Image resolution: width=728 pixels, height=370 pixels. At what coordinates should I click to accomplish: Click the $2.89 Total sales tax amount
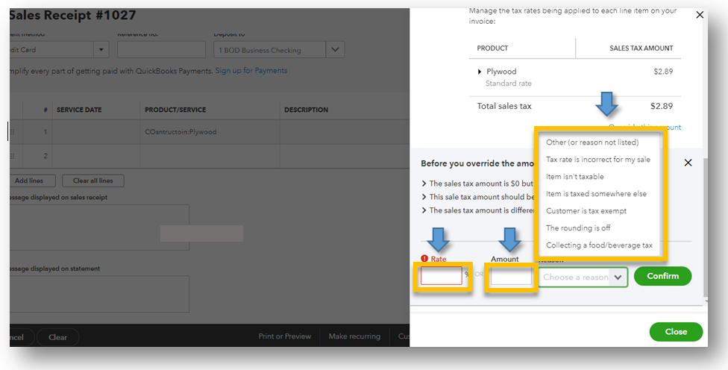pos(661,107)
